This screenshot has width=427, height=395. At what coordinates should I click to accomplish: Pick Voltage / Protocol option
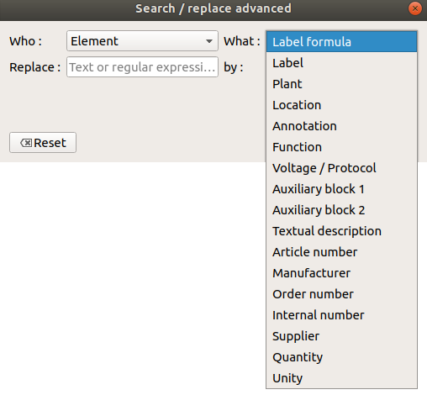pyautogui.click(x=341, y=168)
